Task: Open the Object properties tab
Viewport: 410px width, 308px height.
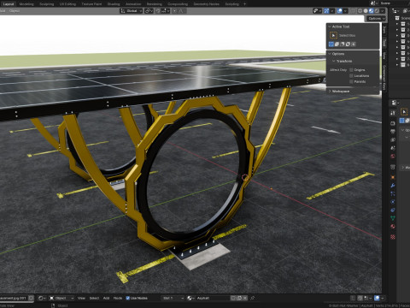Action: click(x=393, y=177)
